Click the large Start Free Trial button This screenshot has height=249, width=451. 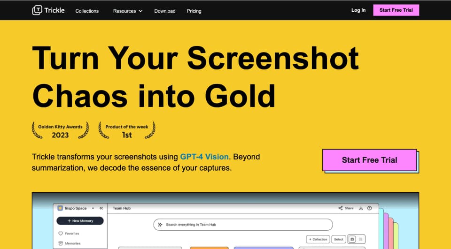pos(370,160)
